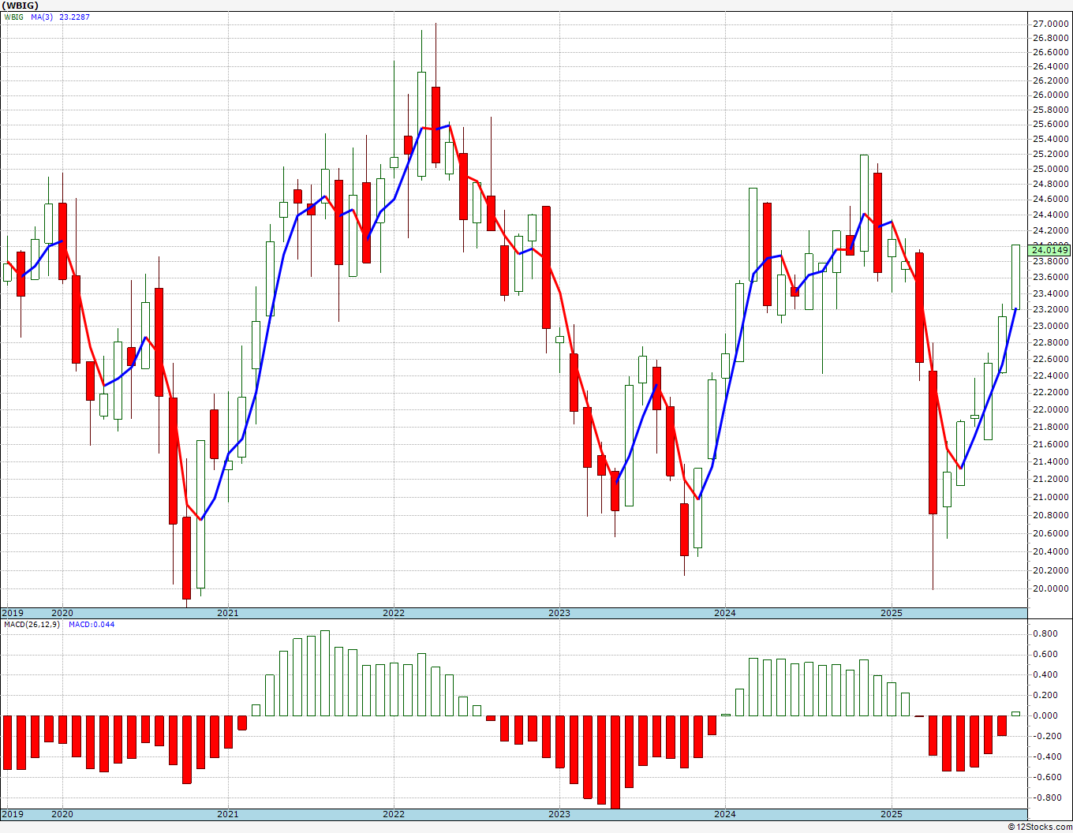Click 2022 on the price chart time axis
Image resolution: width=1073 pixels, height=833 pixels.
point(394,613)
